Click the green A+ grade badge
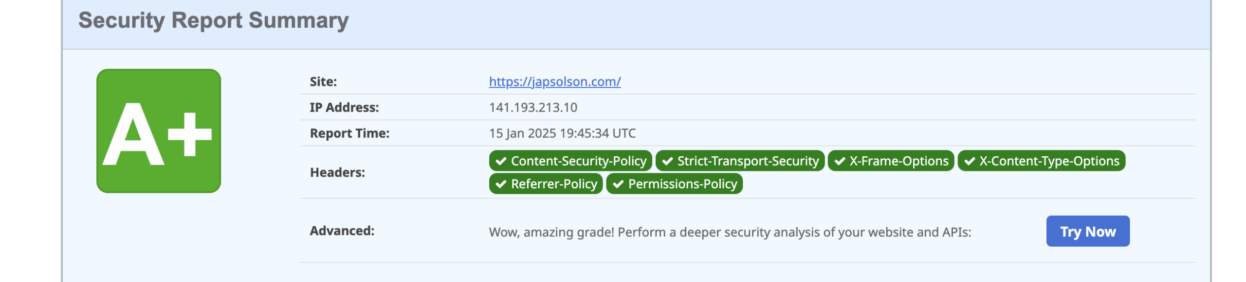The width and height of the screenshot is (1246, 282). (x=159, y=131)
